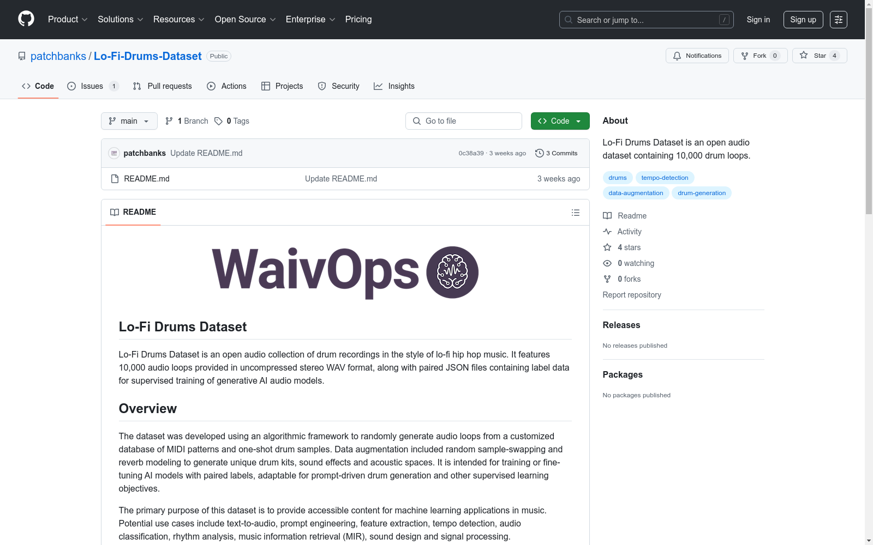This screenshot has height=545, width=873.
Task: Switch to the Code tab
Action: (38, 86)
